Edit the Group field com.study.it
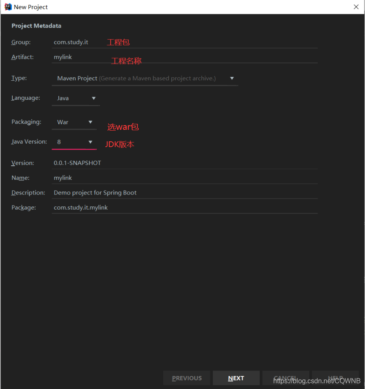The image size is (365, 389). click(x=184, y=42)
